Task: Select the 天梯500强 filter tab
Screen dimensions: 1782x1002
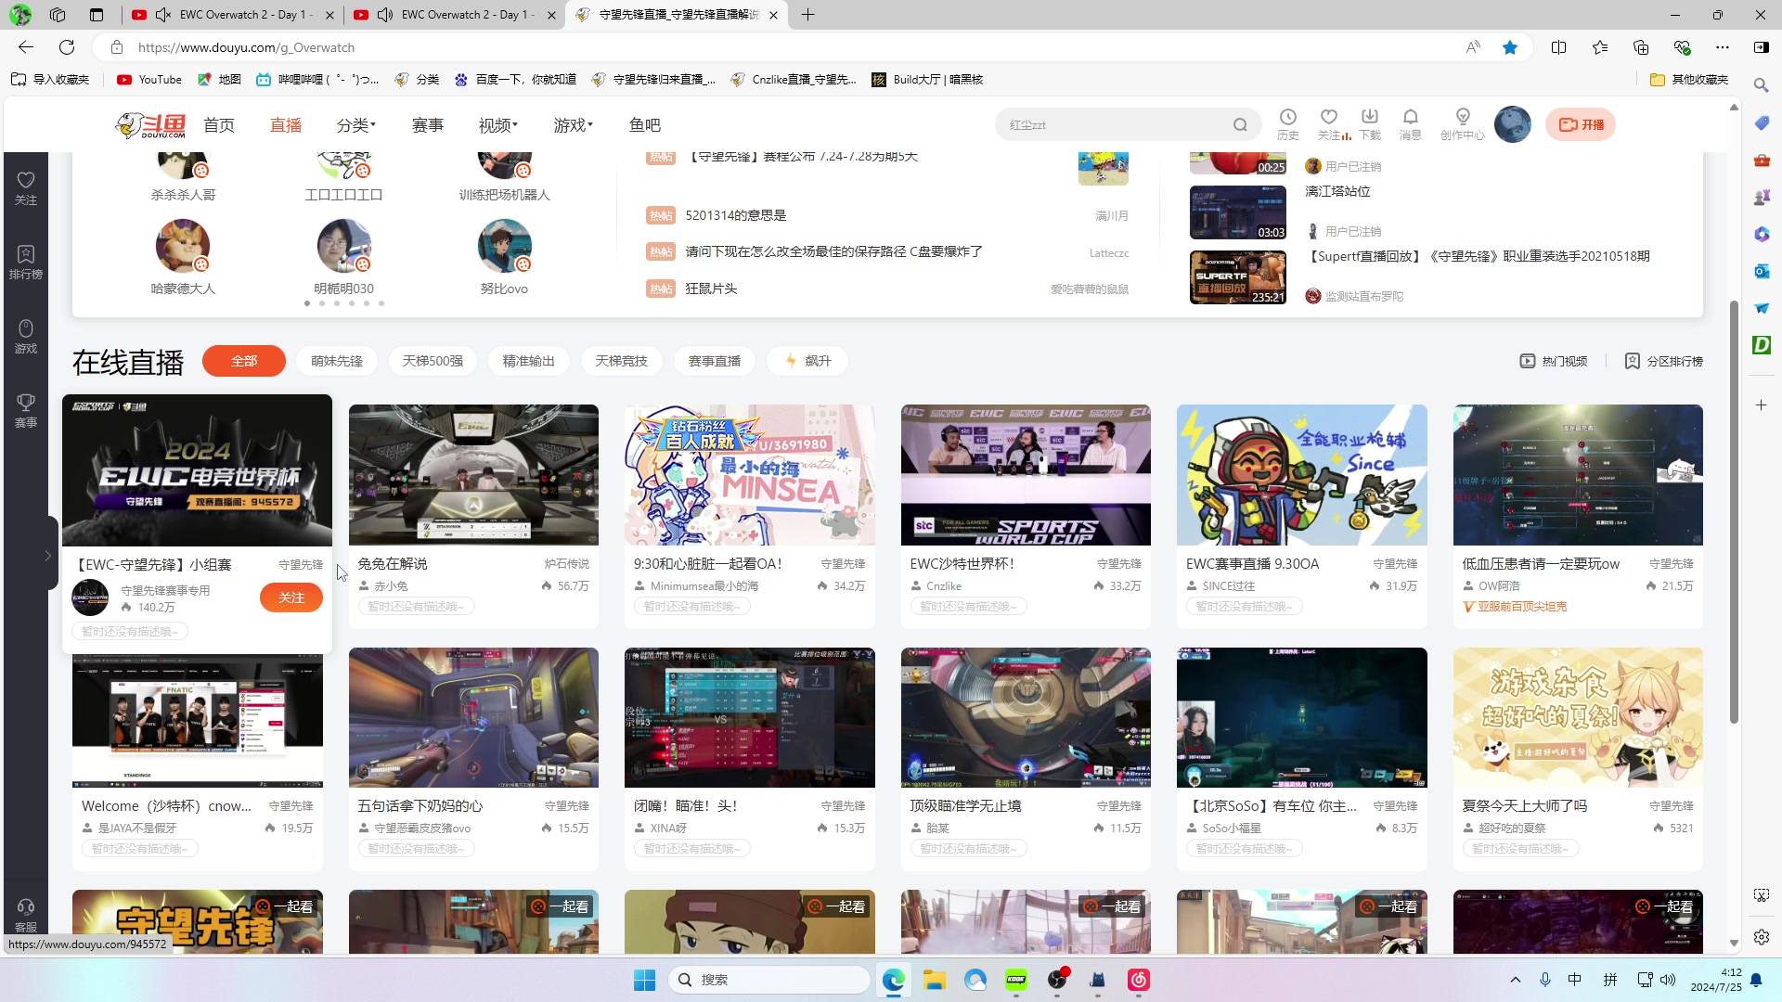Action: [x=433, y=361]
